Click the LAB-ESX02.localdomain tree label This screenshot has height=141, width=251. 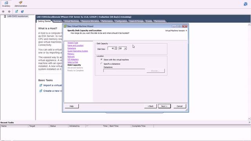(18, 16)
